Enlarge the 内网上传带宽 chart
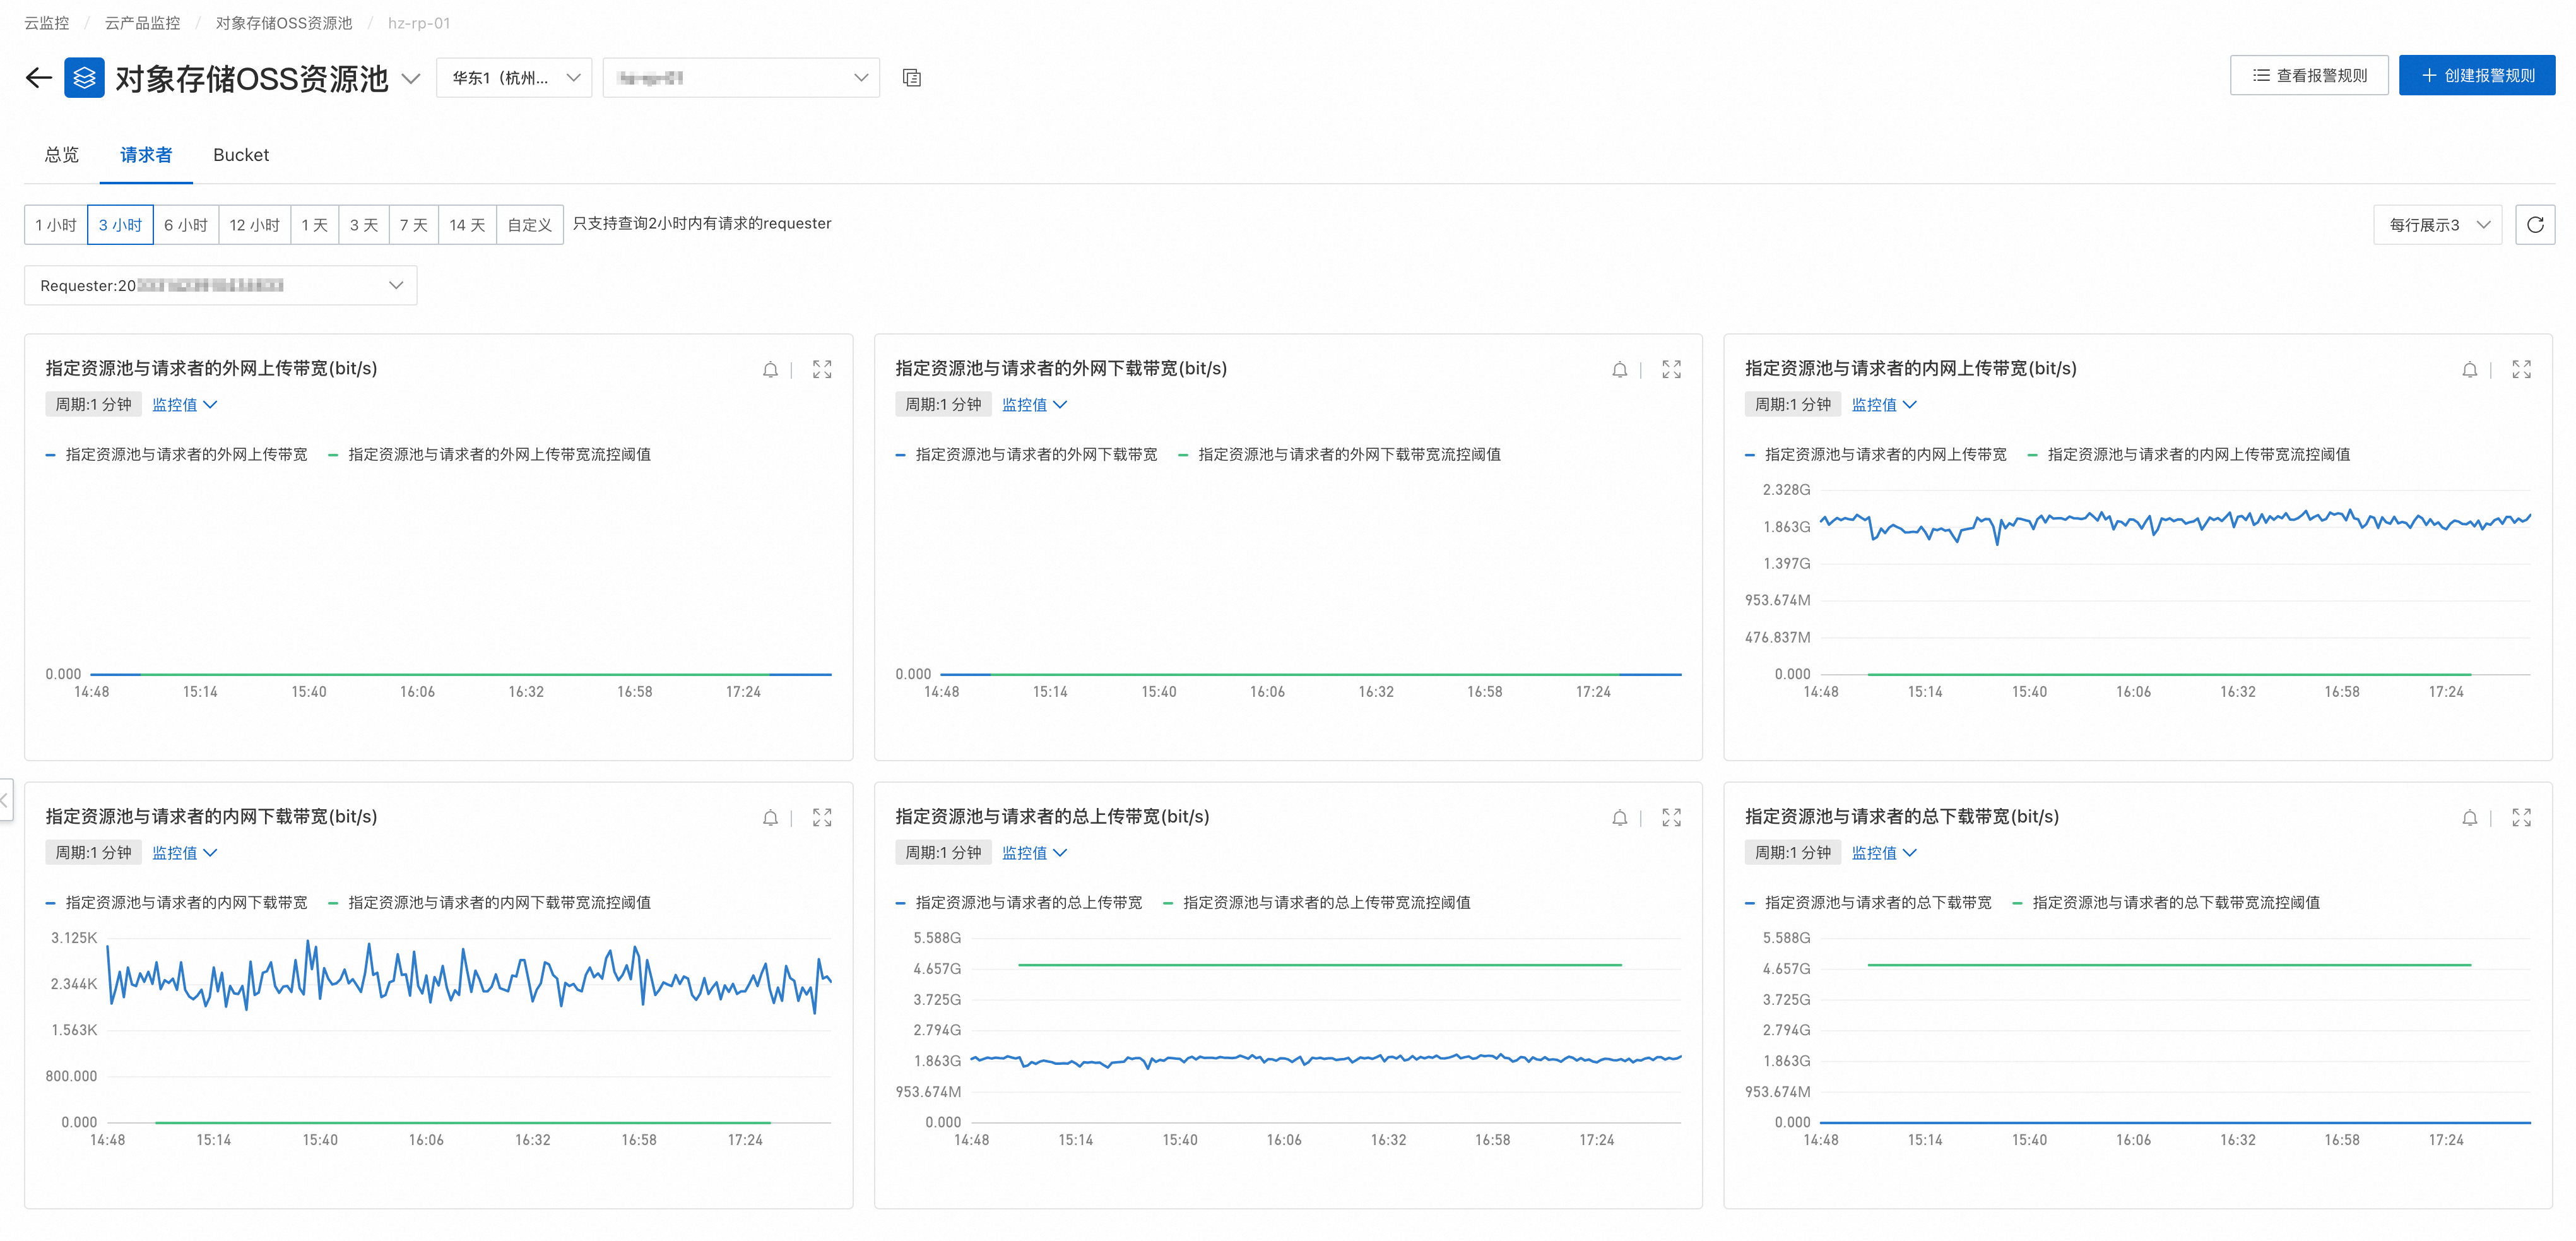Viewport: 2576px width, 1241px height. (x=2521, y=370)
